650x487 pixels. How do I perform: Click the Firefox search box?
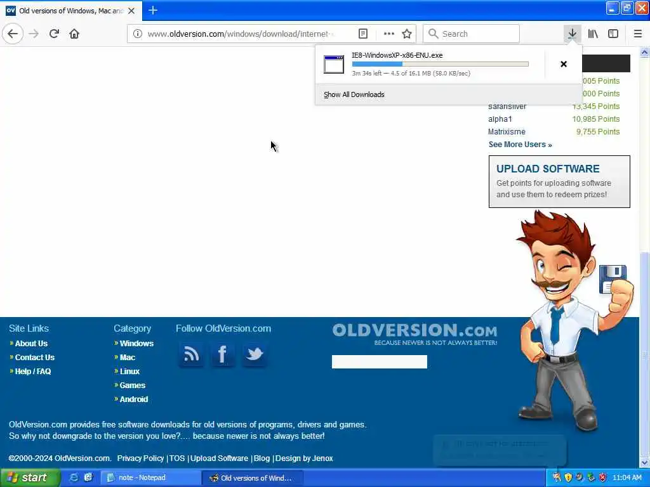coord(471,34)
